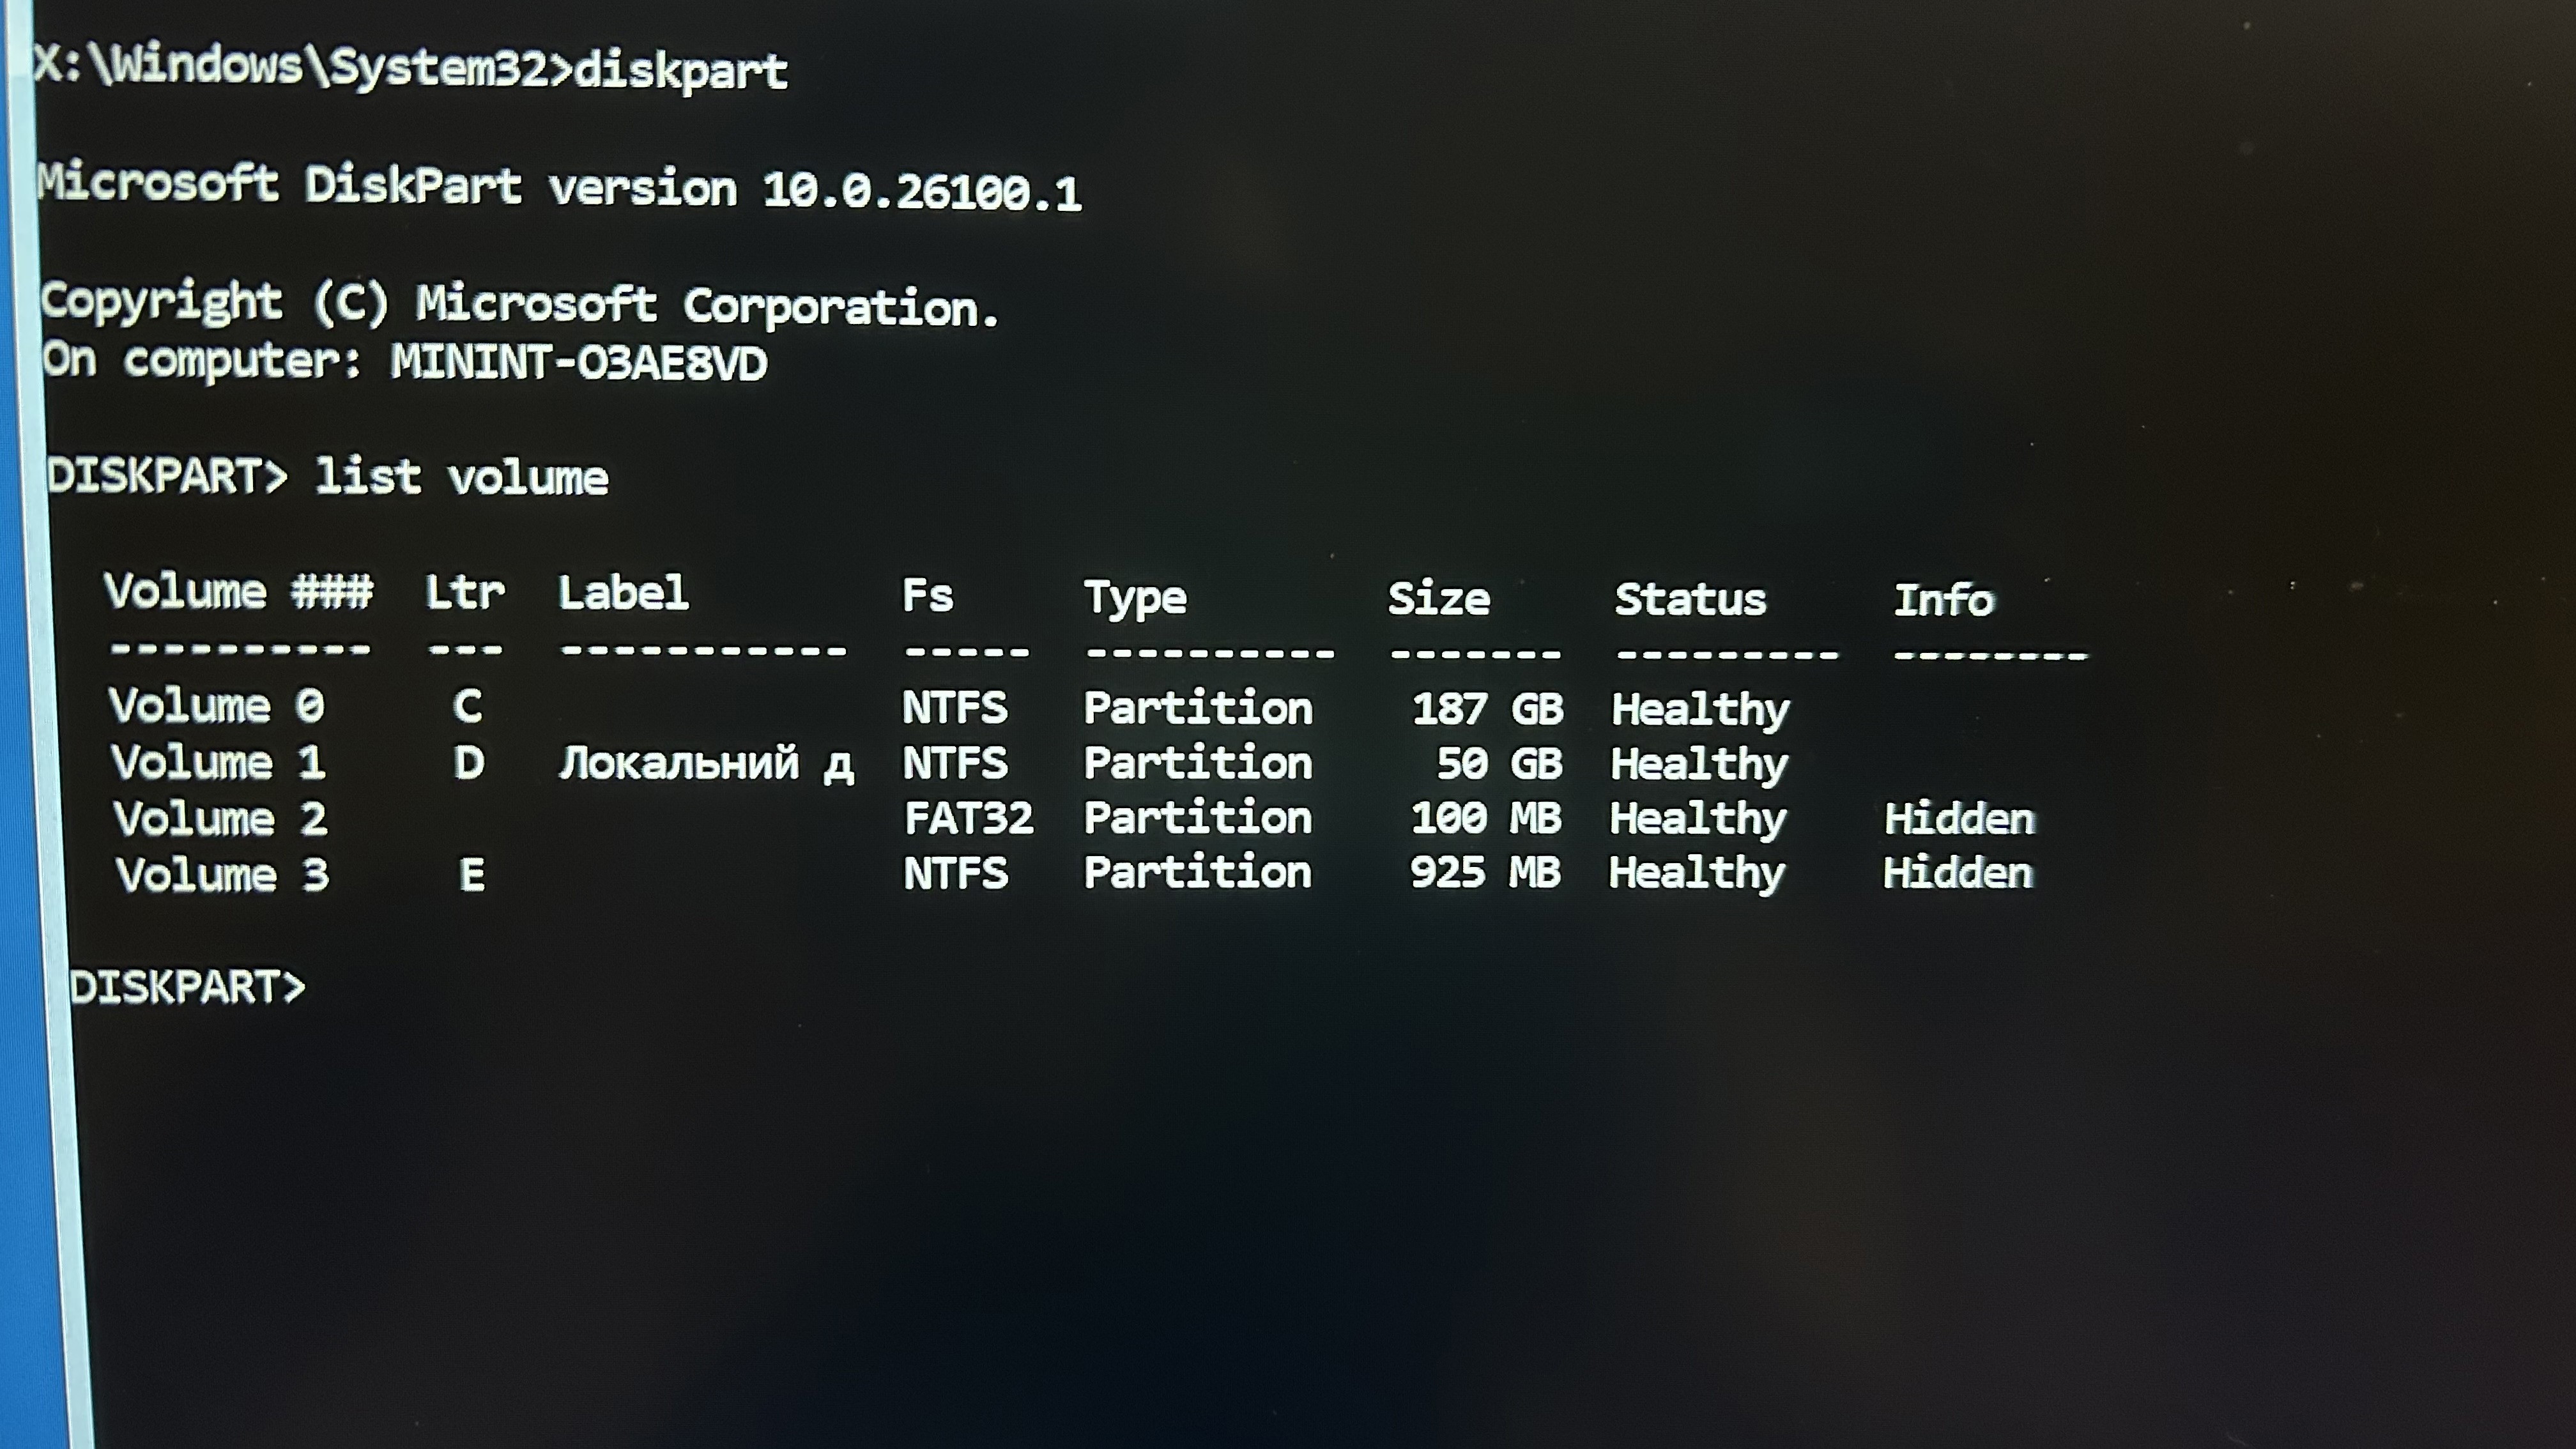Image resolution: width=2576 pixels, height=1449 pixels.
Task: Click the Size column header
Action: [x=1438, y=599]
